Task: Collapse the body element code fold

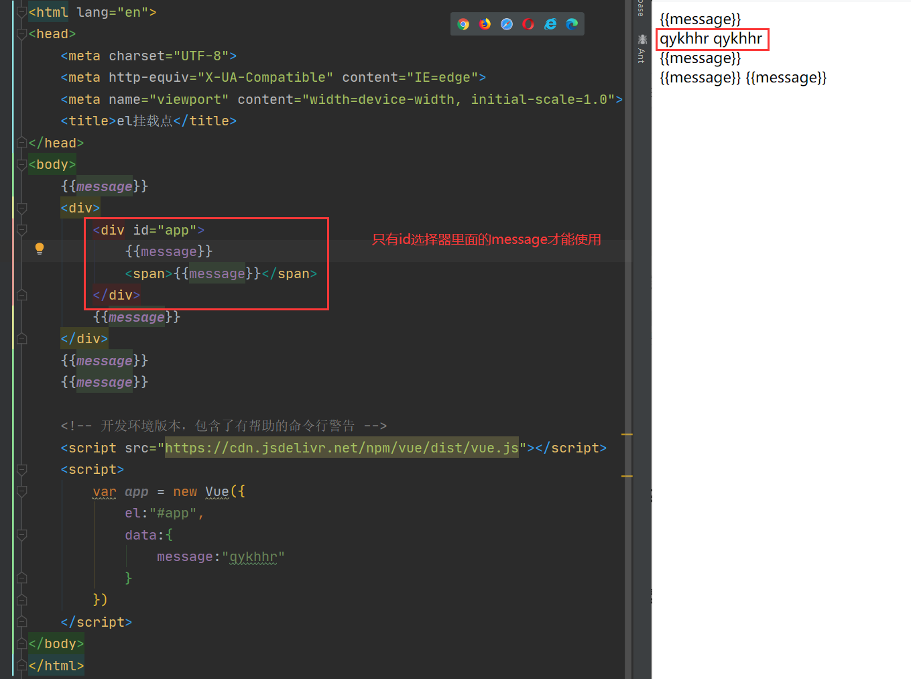Action: point(21,164)
